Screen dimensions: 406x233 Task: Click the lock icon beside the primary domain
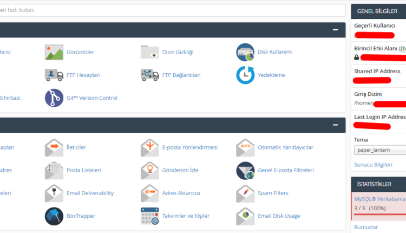coord(357,57)
